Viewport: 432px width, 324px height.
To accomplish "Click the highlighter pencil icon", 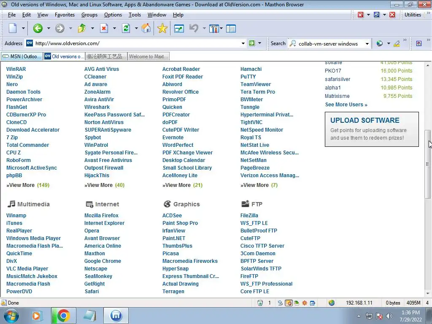I will [397, 43].
